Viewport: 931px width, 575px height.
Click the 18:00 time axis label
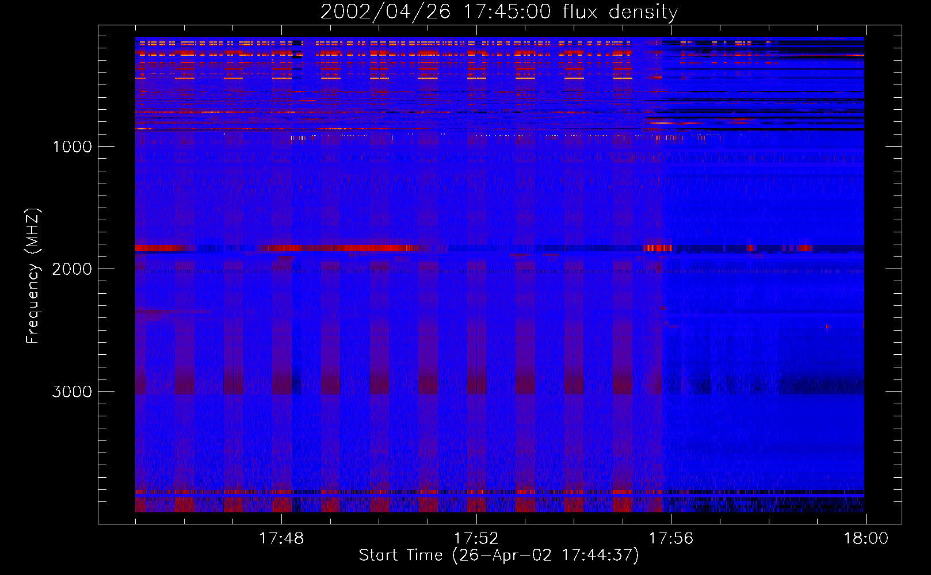pos(866,539)
